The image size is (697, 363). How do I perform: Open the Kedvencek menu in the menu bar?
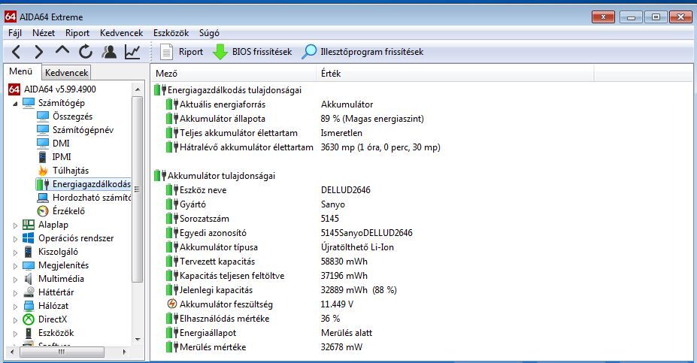point(121,33)
